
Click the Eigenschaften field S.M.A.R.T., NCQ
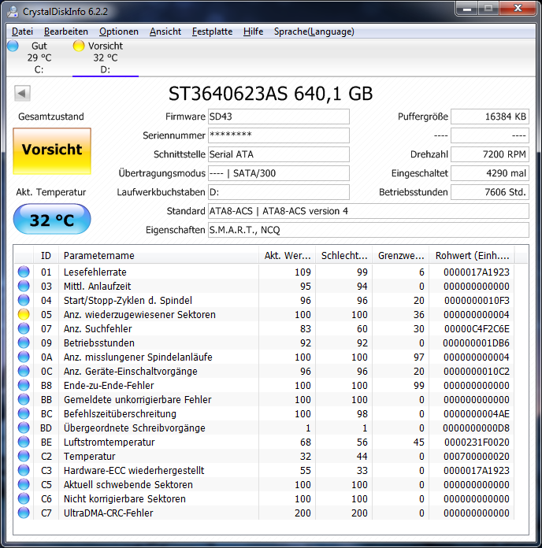click(x=369, y=230)
